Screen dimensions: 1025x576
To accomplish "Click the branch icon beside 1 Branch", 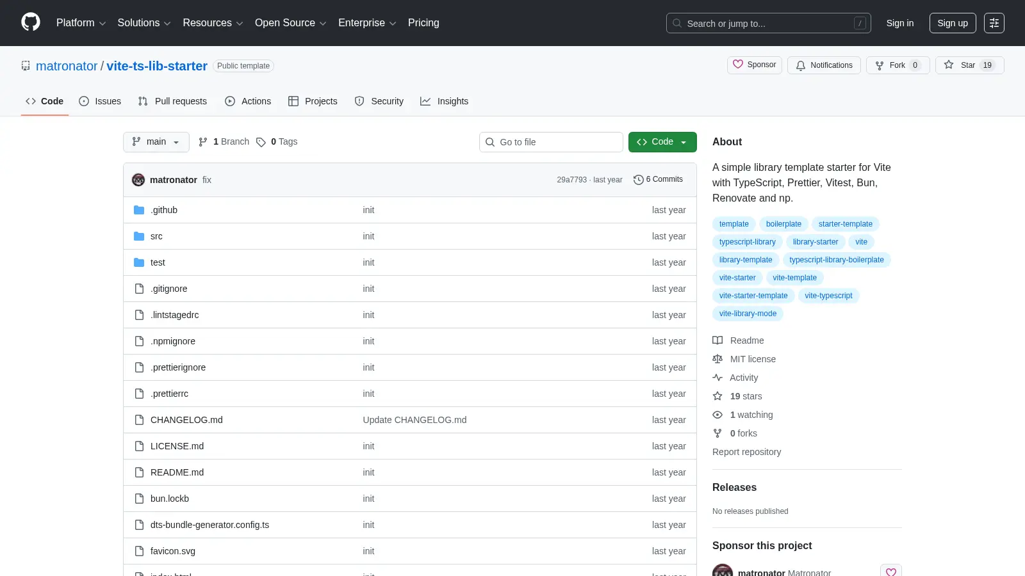I will (203, 142).
